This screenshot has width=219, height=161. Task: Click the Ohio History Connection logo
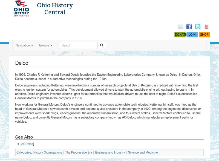click(x=21, y=8)
